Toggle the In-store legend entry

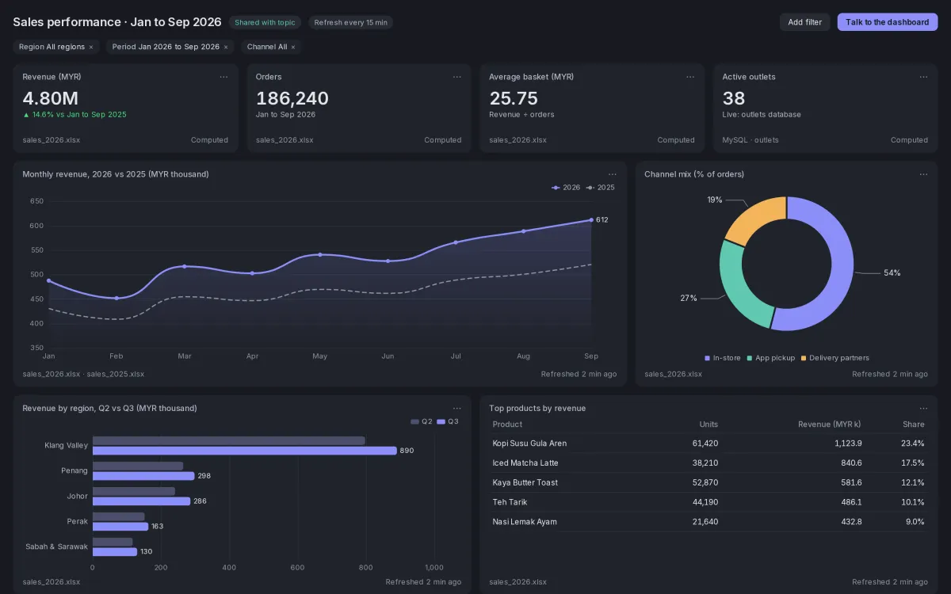(722, 358)
